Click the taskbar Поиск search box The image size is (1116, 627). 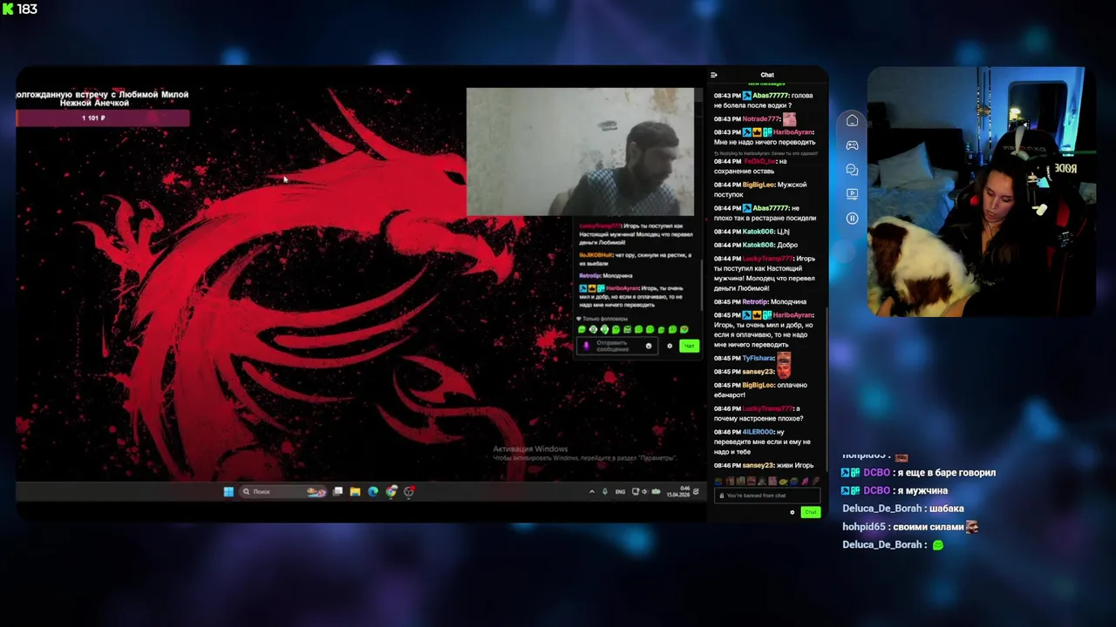click(282, 491)
